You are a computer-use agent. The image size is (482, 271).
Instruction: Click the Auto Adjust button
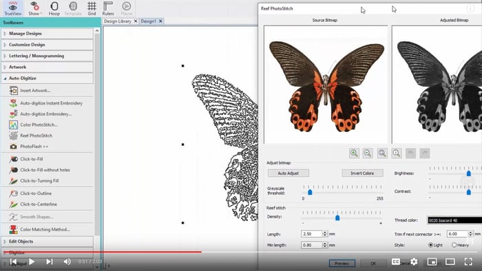[x=289, y=173]
